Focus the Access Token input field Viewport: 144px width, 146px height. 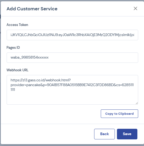coord(72,35)
